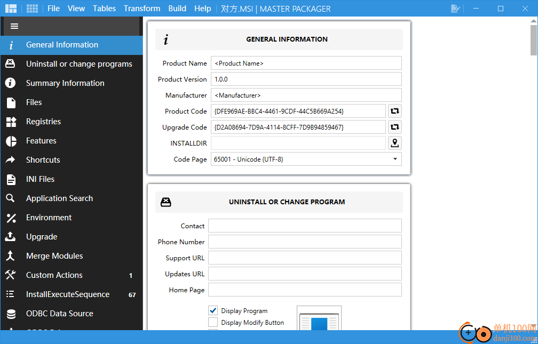Screen dimensions: 538x344
Task: Minimize the Master Packager window
Action: (476, 9)
